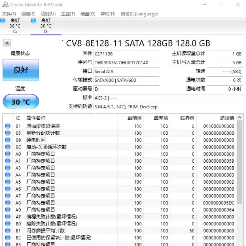This screenshot has width=246, height=246.
Task: Click the 最差值 column header
Action: [157, 118]
